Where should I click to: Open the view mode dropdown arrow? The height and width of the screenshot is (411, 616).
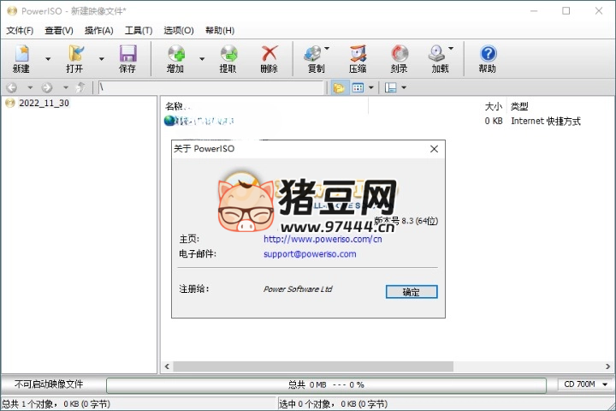370,87
